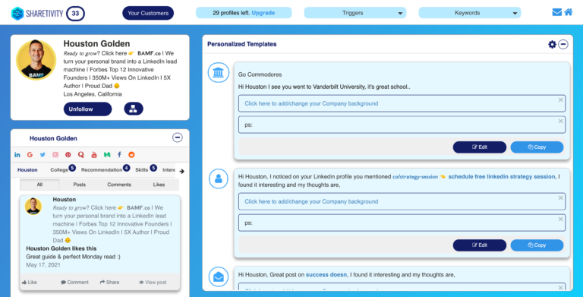Image resolution: width=583 pixels, height=297 pixels.
Task: Click Houston's small avatar on activity card
Action: 33,206
